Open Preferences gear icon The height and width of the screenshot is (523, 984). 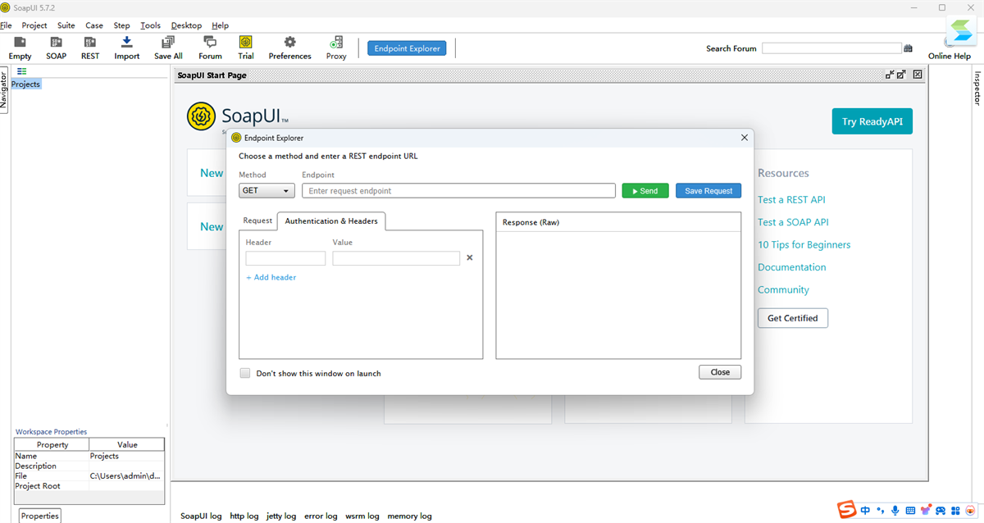289,42
